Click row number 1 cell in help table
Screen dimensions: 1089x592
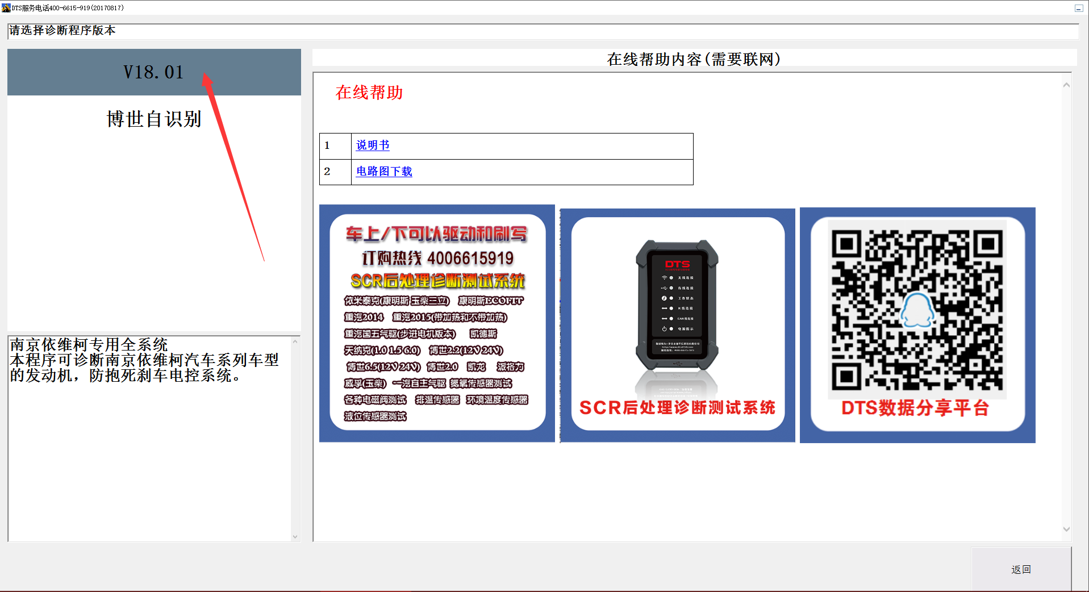pyautogui.click(x=335, y=146)
